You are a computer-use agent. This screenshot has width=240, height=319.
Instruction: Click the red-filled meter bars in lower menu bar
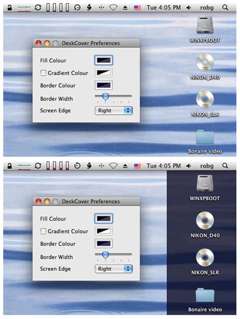point(58,166)
